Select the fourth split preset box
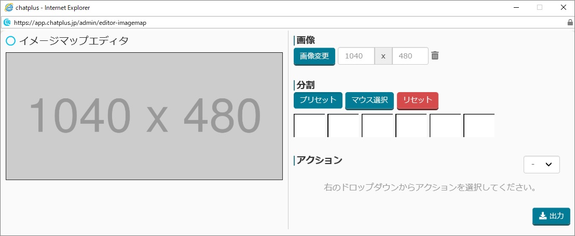 pyautogui.click(x=411, y=125)
